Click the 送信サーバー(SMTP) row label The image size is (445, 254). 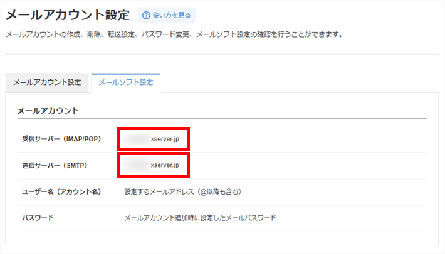[x=55, y=165]
